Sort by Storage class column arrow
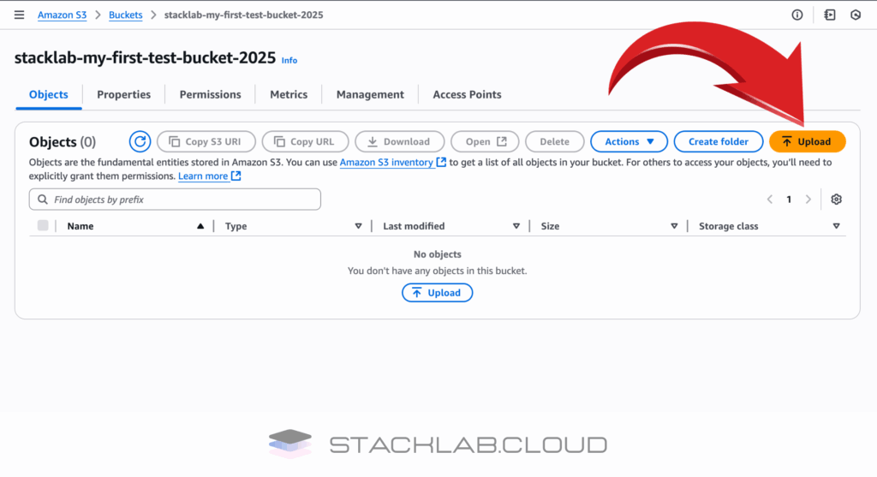Viewport: 877px width, 477px height. click(x=836, y=226)
